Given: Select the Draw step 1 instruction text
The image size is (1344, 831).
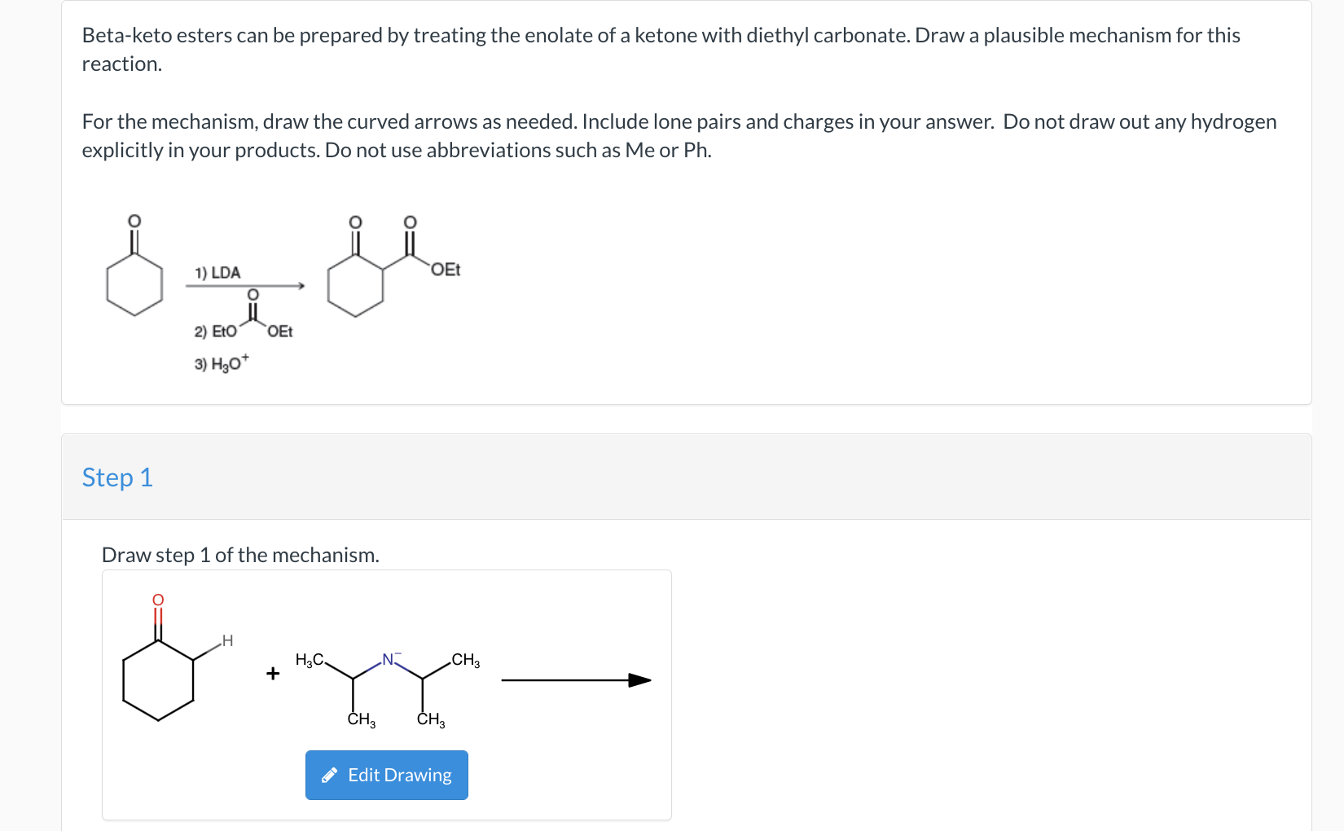Looking at the screenshot, I should click(240, 555).
